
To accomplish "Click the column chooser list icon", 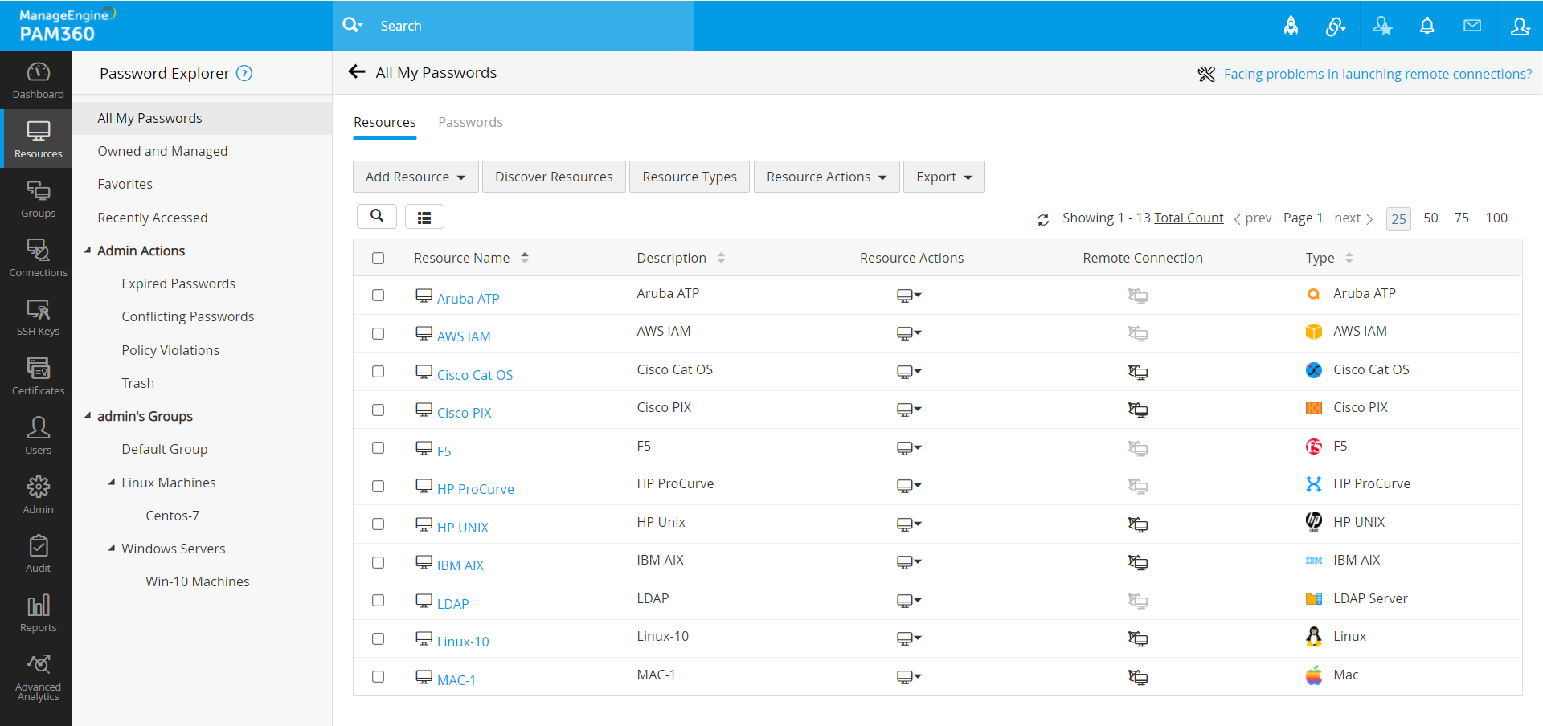I will (424, 217).
